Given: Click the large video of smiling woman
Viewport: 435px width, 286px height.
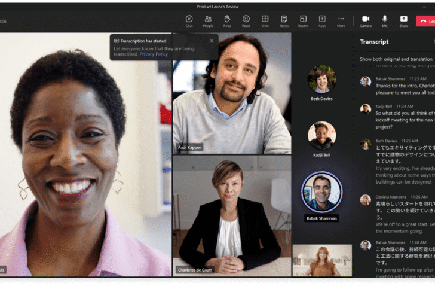Looking at the screenshot, I should [85, 154].
